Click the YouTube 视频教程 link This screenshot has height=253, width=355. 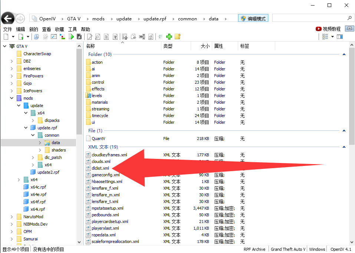click(x=328, y=29)
